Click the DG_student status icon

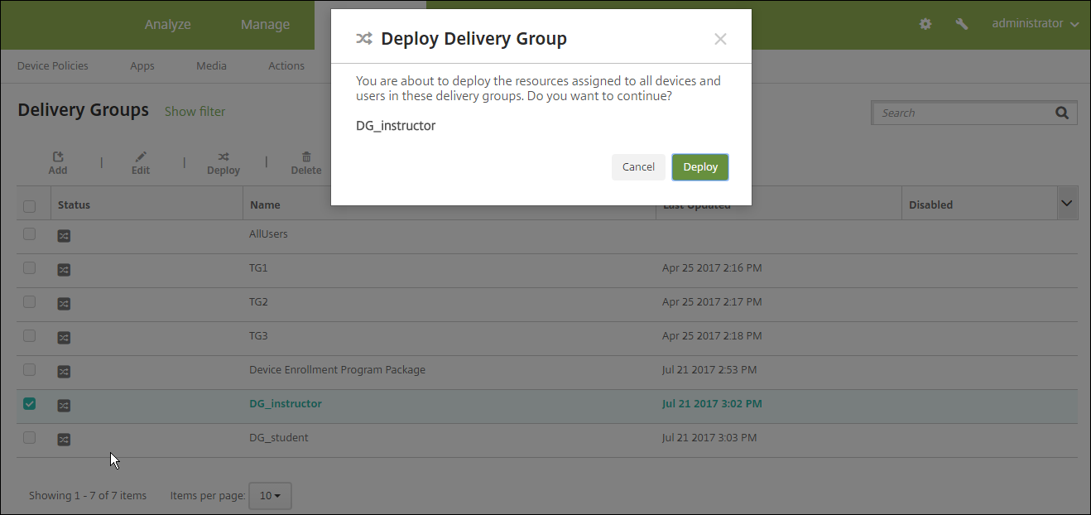[x=64, y=439]
